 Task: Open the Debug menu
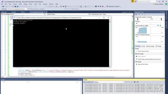[x=25, y=4]
